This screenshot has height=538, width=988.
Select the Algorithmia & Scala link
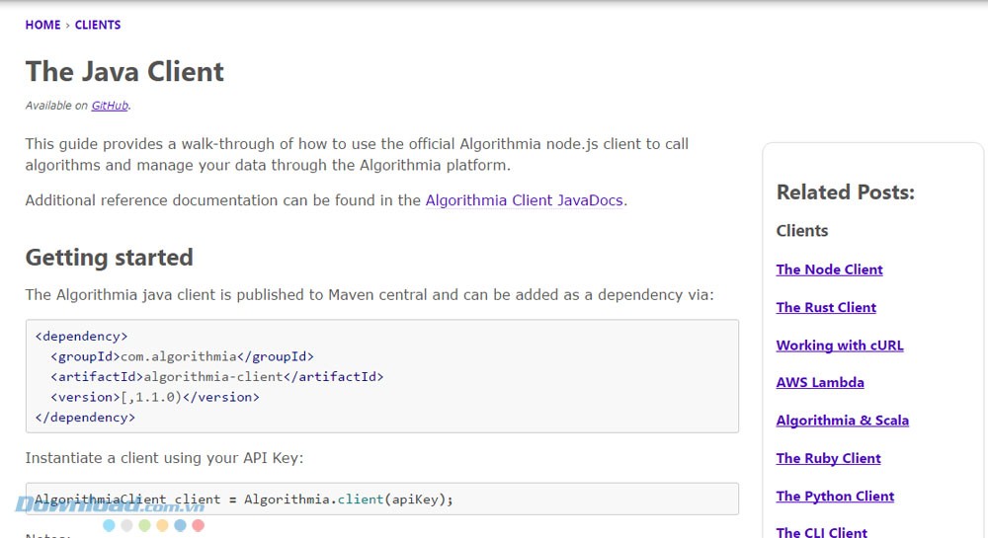[x=842, y=421]
